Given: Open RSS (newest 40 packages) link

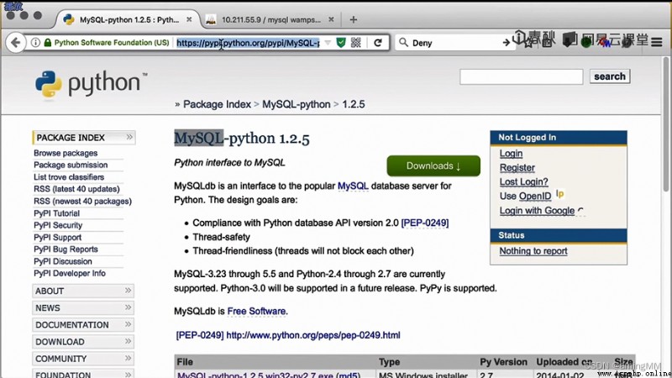Looking at the screenshot, I should pos(82,201).
